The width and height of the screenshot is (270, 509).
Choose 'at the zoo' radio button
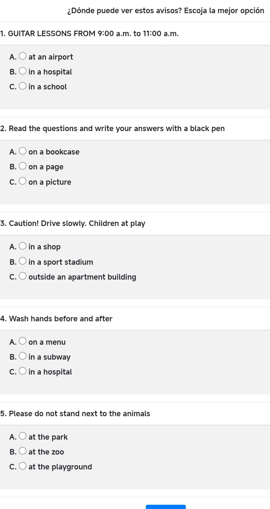(23, 452)
